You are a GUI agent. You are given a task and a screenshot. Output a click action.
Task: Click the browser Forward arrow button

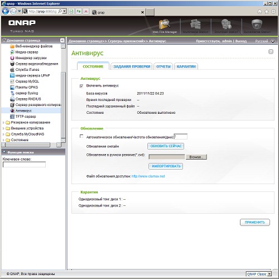13,11
